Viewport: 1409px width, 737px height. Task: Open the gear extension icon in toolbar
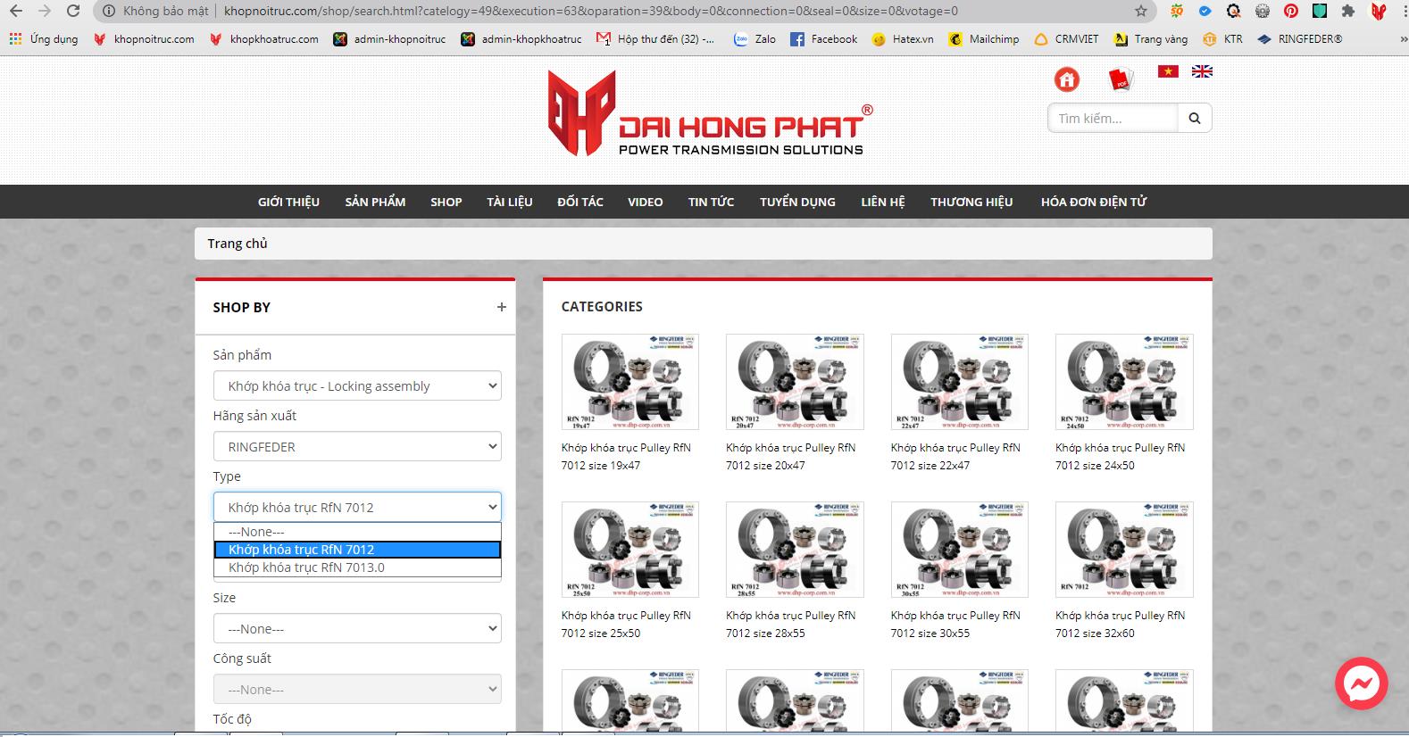(x=1263, y=11)
